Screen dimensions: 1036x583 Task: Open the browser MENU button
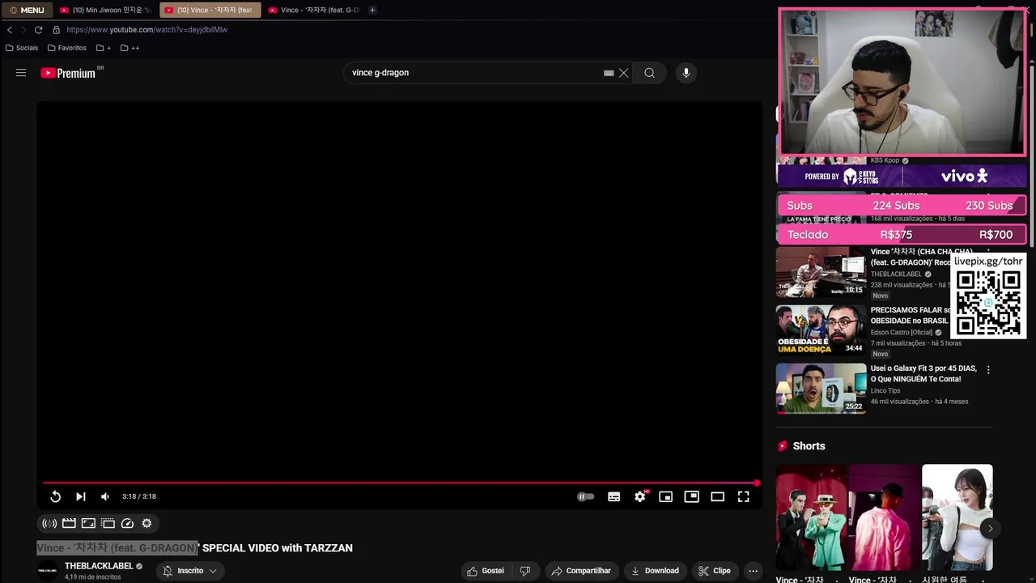27,10
